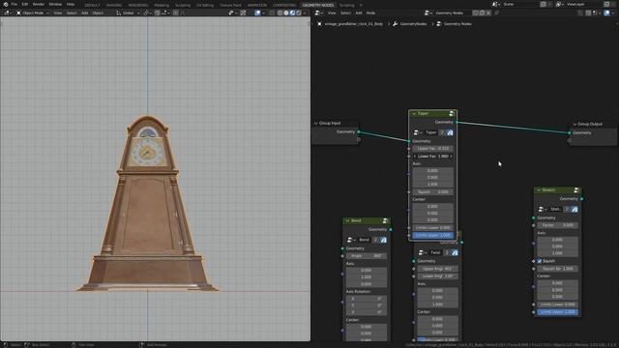619x348 pixels.
Task: Open the Object Mode dropdown
Action: click(x=33, y=13)
